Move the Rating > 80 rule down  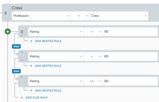[x=22, y=60]
